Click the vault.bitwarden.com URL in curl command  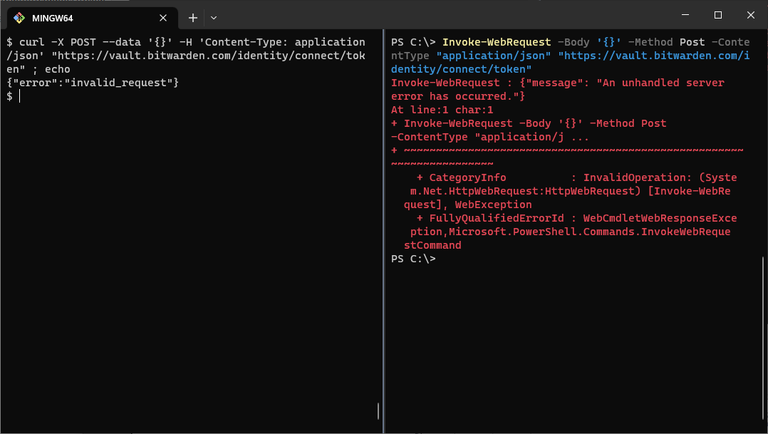click(x=186, y=62)
